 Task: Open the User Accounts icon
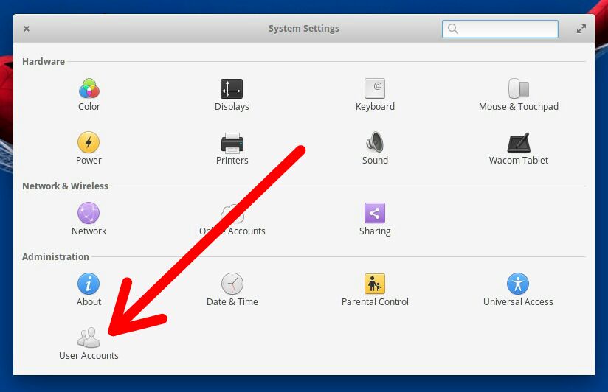(x=89, y=337)
